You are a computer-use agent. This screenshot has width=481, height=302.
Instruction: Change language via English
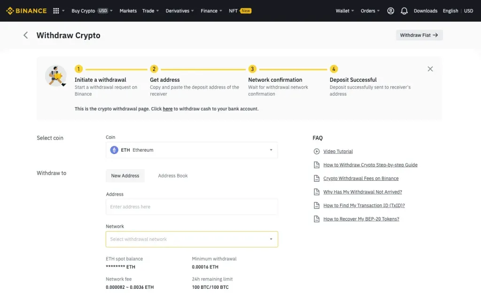point(450,11)
